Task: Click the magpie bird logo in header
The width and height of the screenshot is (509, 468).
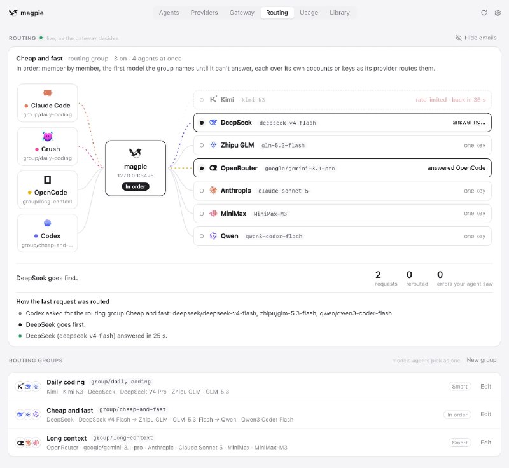Action: [x=13, y=13]
